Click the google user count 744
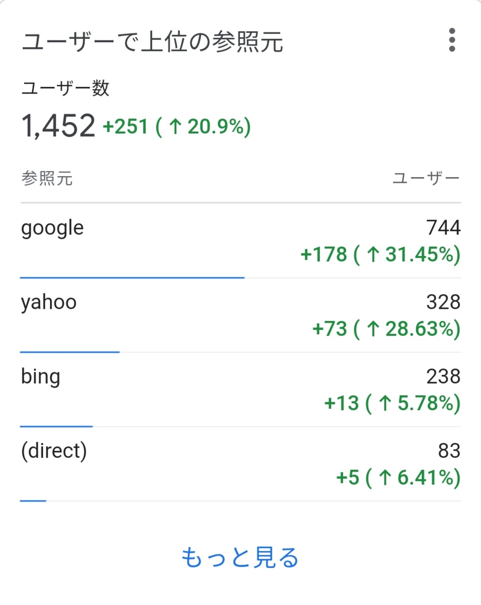This screenshot has height=605, width=481. 443,228
